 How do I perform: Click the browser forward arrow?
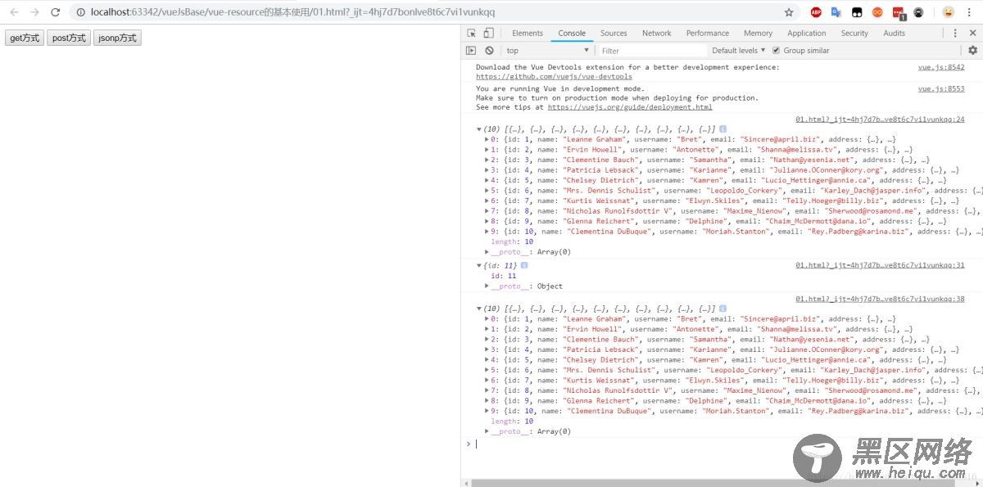coord(34,12)
